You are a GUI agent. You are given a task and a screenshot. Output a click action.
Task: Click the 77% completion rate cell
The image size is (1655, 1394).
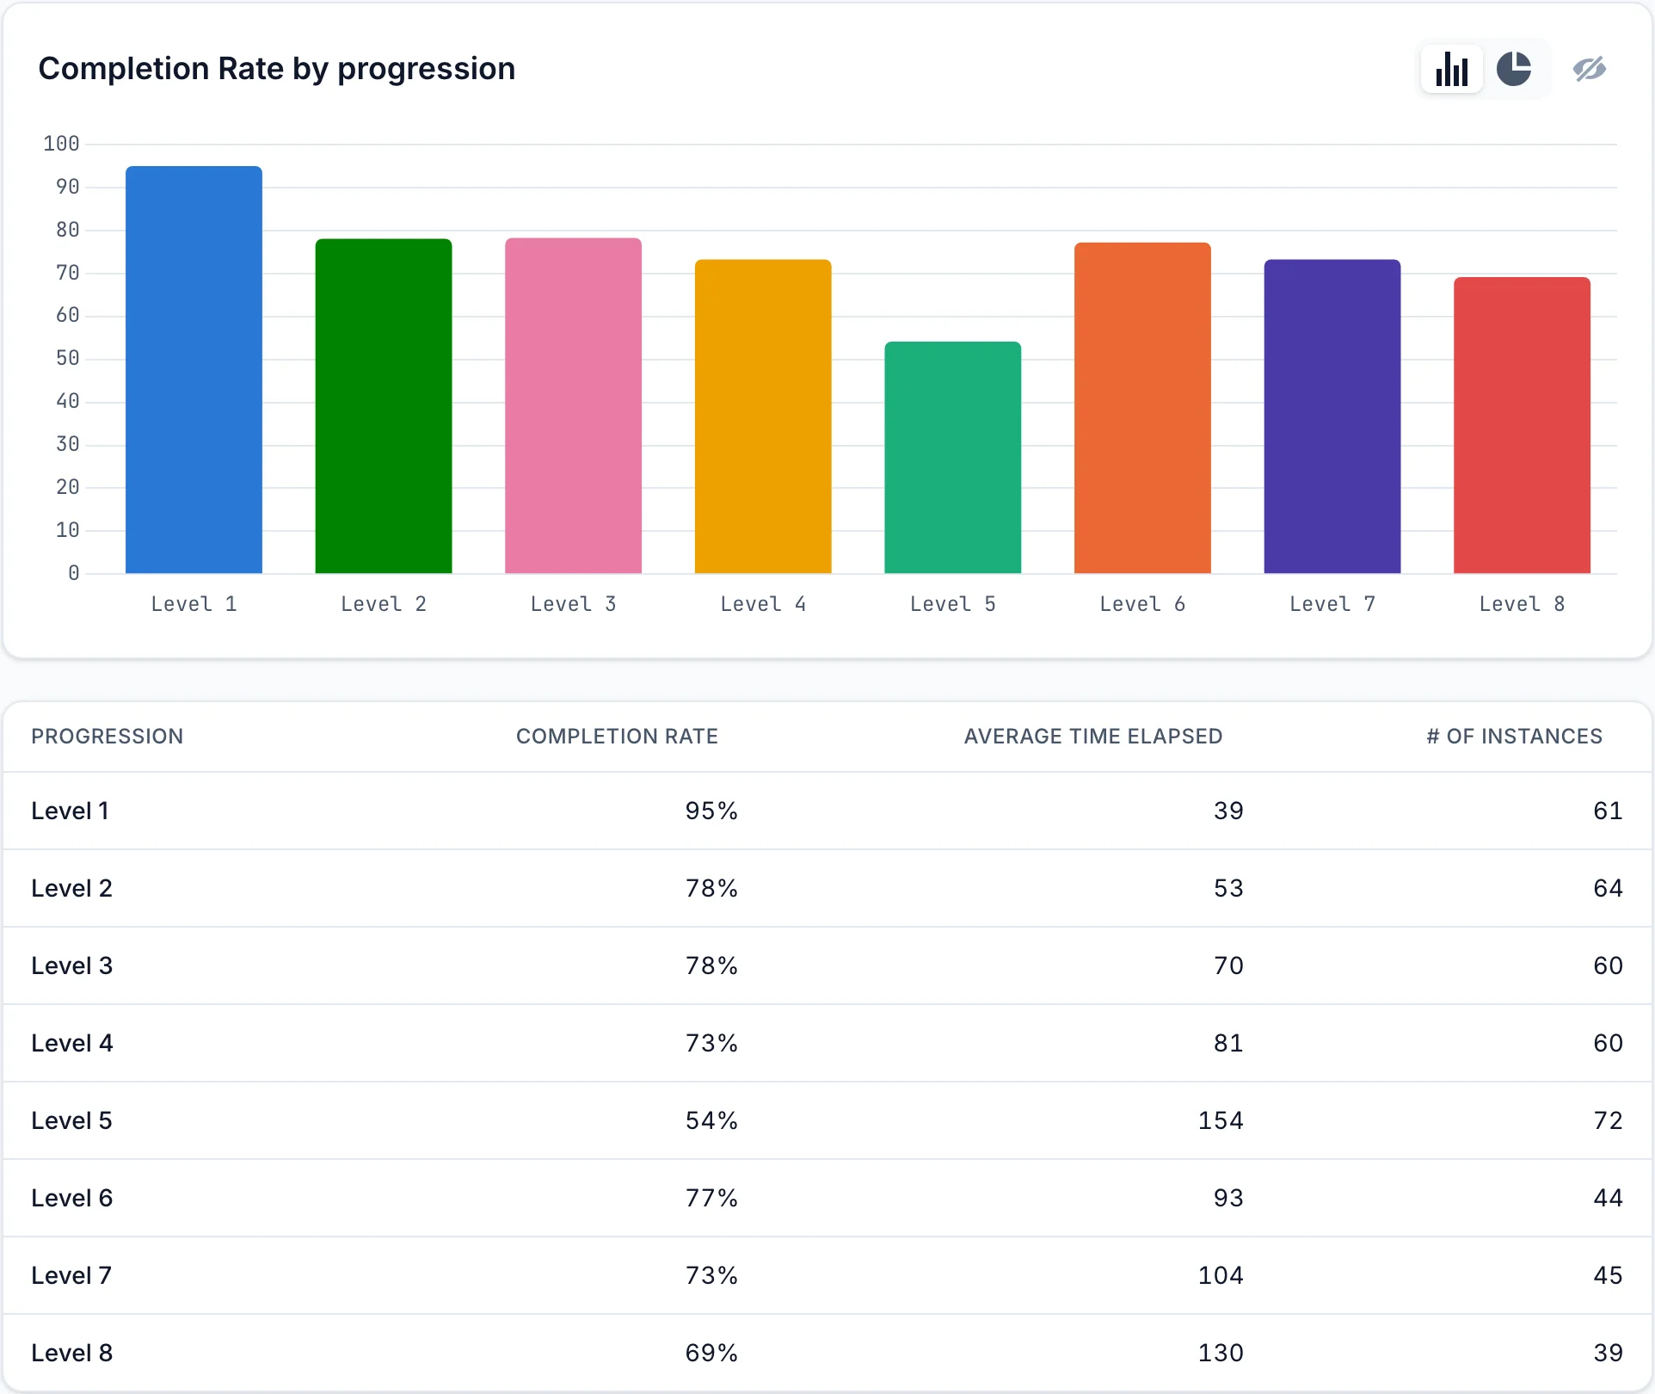pos(711,1198)
